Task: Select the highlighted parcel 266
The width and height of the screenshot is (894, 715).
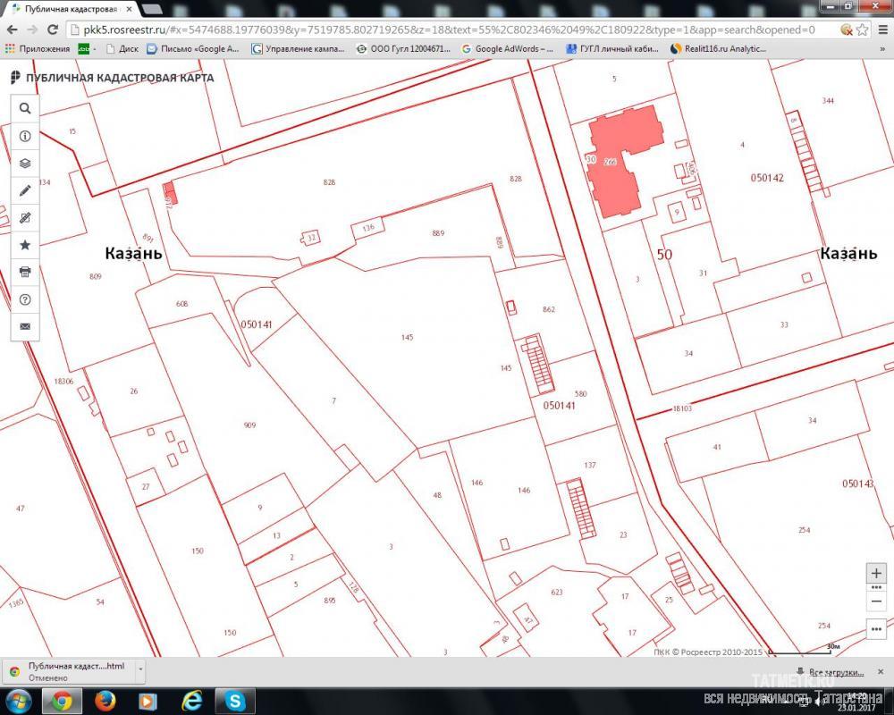Action: 610,162
